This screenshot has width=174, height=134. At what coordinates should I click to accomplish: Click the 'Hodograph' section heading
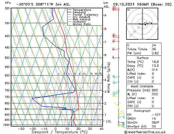142,111
